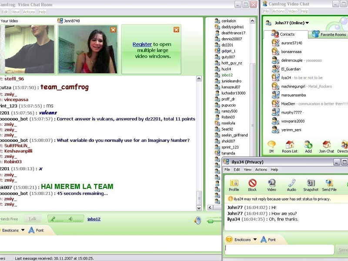The height and width of the screenshot is (261, 348).
Task: Open the Actions menu in the chat room
Action: click(29, 12)
